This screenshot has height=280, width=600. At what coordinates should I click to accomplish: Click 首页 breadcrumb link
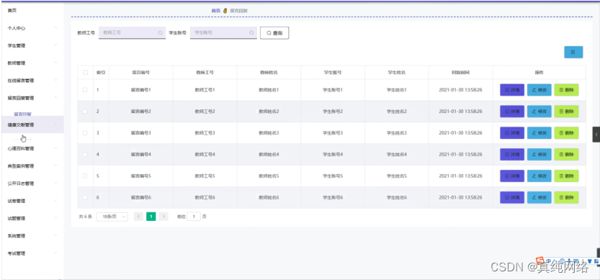point(216,11)
